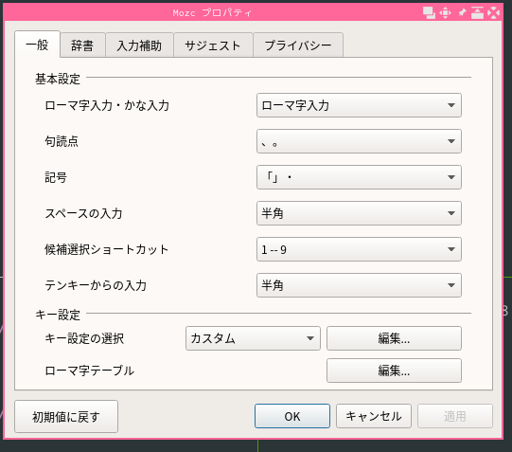Click the four-arrow move icon in title bar
This screenshot has height=452, width=512.
pos(445,12)
